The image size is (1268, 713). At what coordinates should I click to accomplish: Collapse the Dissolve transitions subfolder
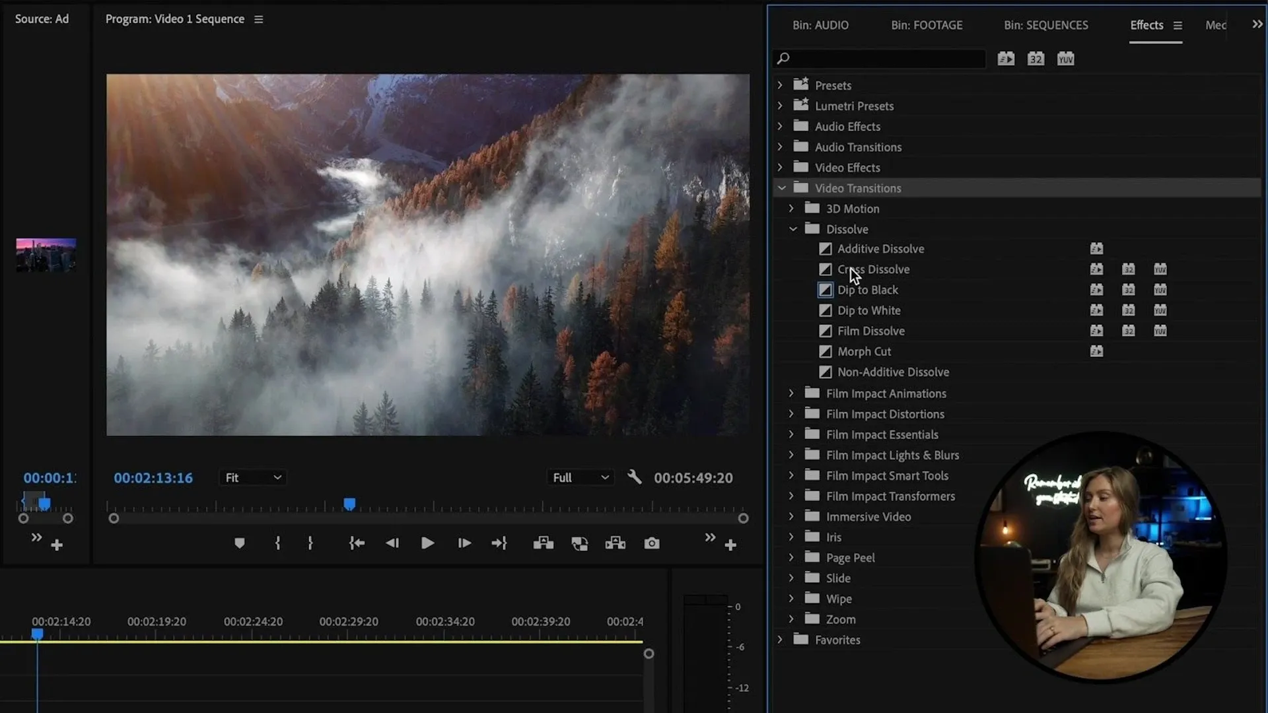coord(792,228)
